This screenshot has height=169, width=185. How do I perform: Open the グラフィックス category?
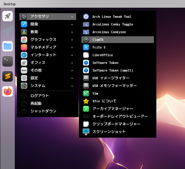48,40
